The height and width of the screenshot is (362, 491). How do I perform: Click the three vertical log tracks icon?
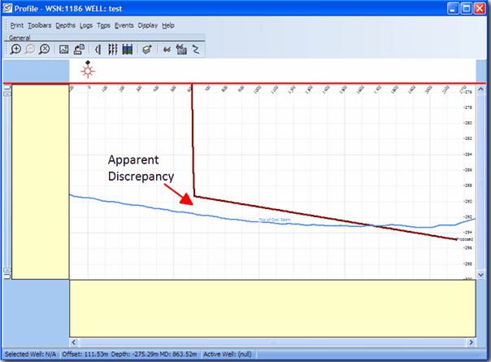point(113,50)
